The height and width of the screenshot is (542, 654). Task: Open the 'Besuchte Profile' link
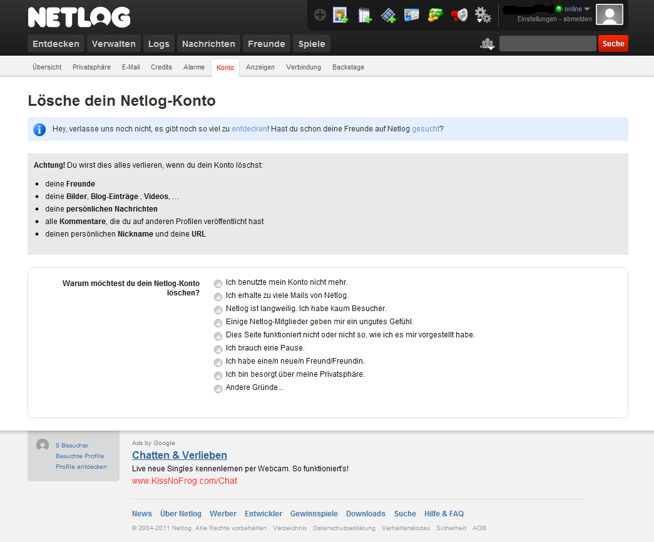coord(79,456)
